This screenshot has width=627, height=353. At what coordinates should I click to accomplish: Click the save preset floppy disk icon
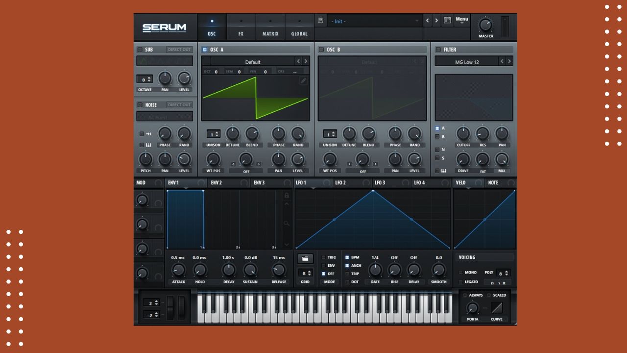point(320,21)
